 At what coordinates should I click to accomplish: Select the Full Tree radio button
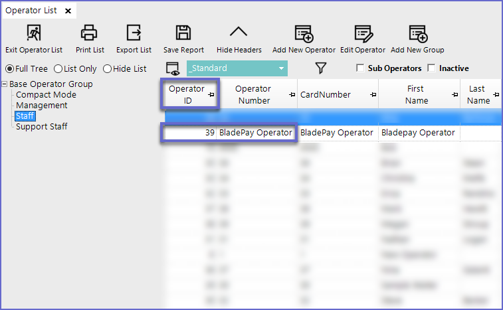tap(9, 68)
